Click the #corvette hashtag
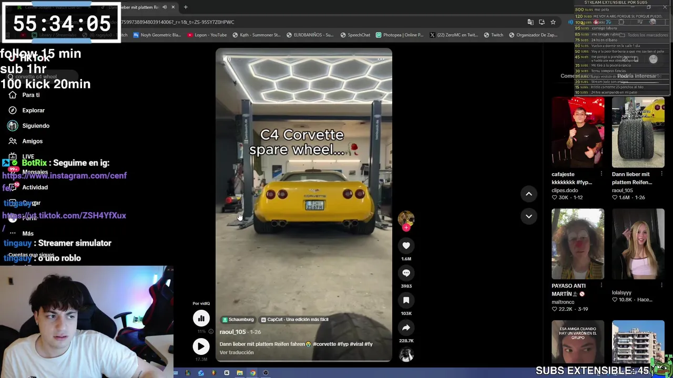Image resolution: width=673 pixels, height=378 pixels. coord(324,344)
